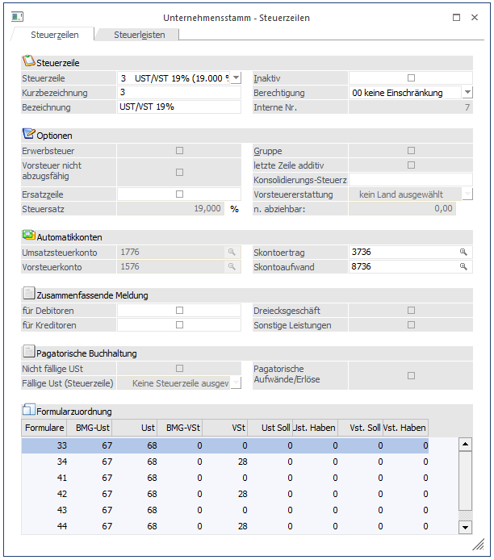
Task: Click the Steuerzeile section clipboard icon
Action: (x=29, y=62)
